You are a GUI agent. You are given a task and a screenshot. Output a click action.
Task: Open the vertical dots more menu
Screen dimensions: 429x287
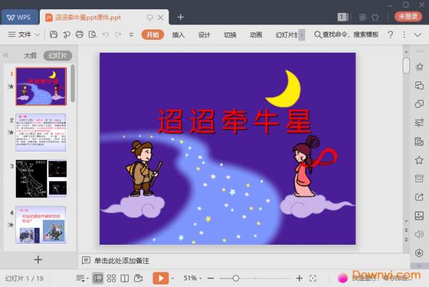(x=404, y=34)
